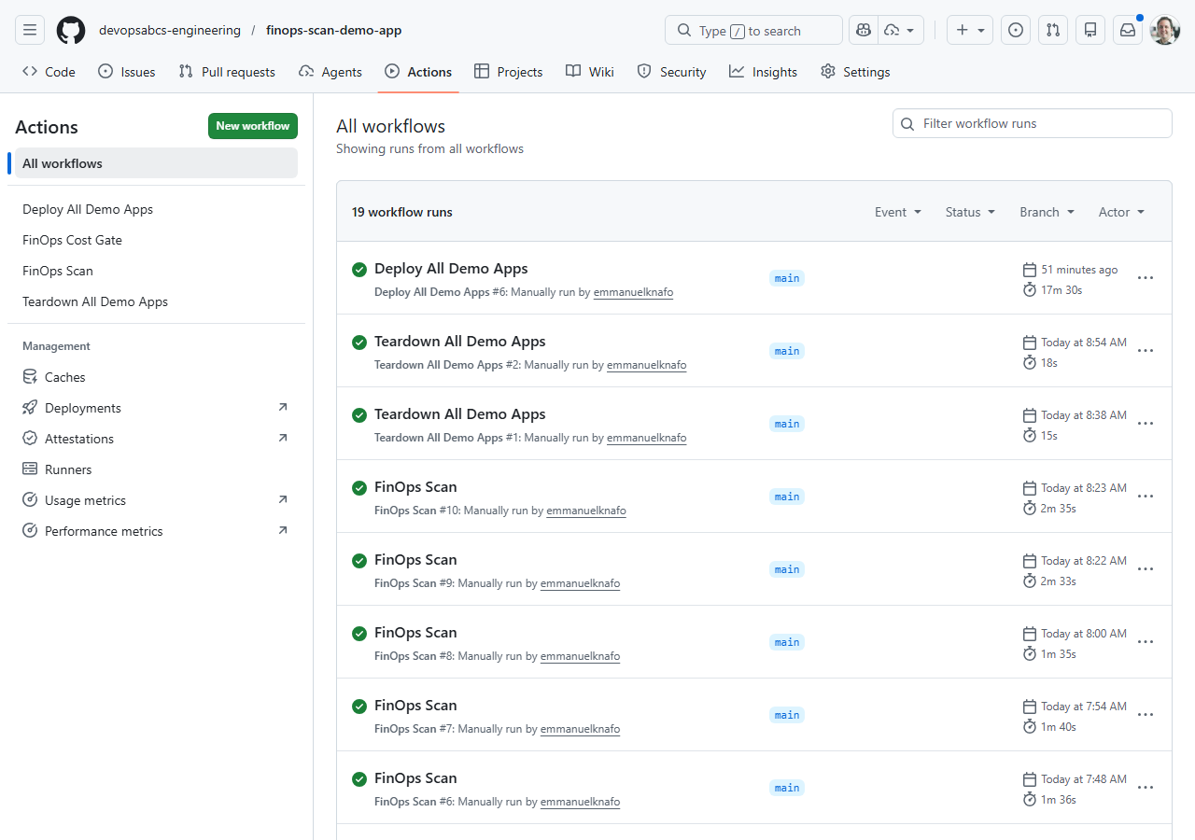The height and width of the screenshot is (840, 1195).
Task: Click the green success check on FinOps Scan #9
Action: (359, 561)
